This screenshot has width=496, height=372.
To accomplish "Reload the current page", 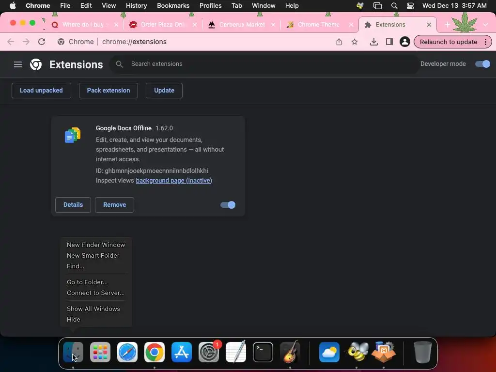I will click(x=42, y=42).
